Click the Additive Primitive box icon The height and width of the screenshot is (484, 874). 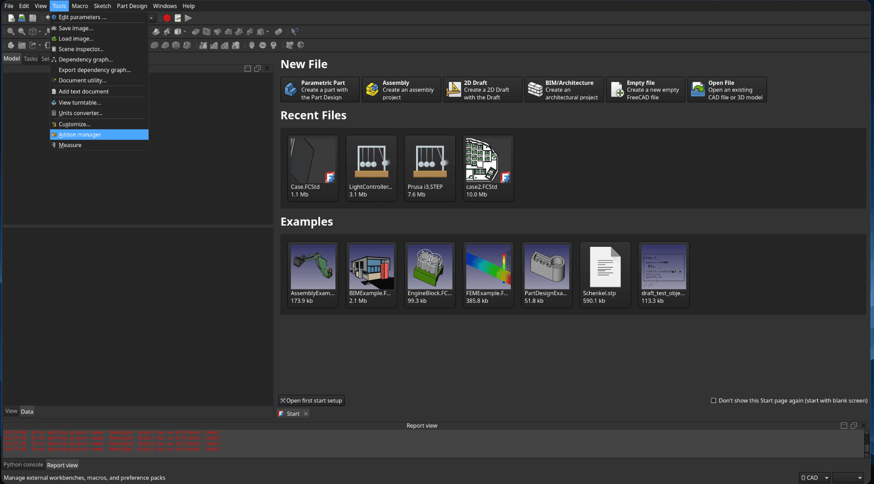coord(178,32)
